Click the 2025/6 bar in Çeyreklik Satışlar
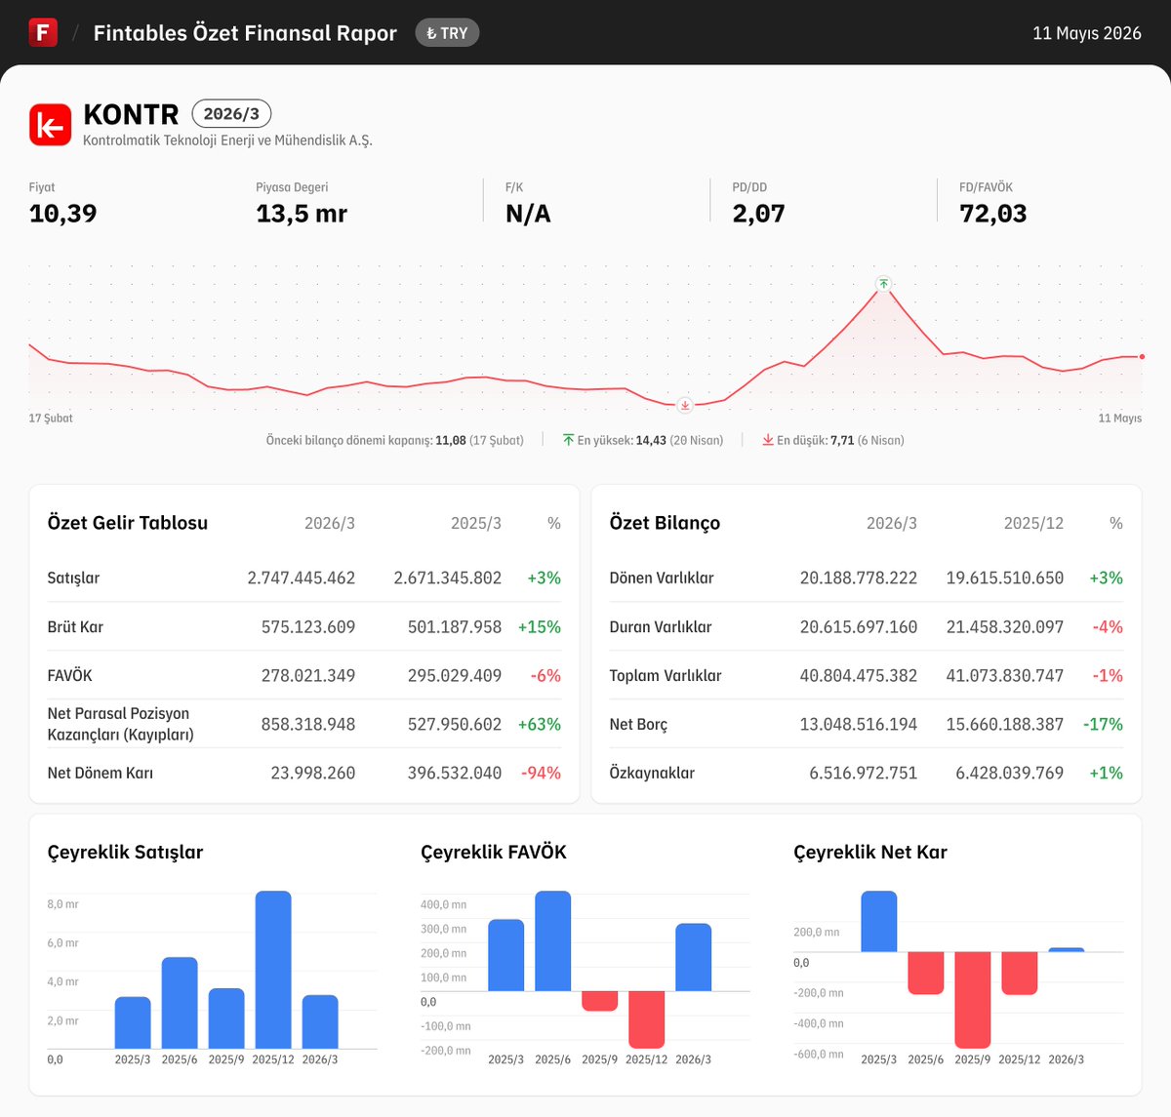Viewport: 1171px width, 1117px height. click(180, 1003)
